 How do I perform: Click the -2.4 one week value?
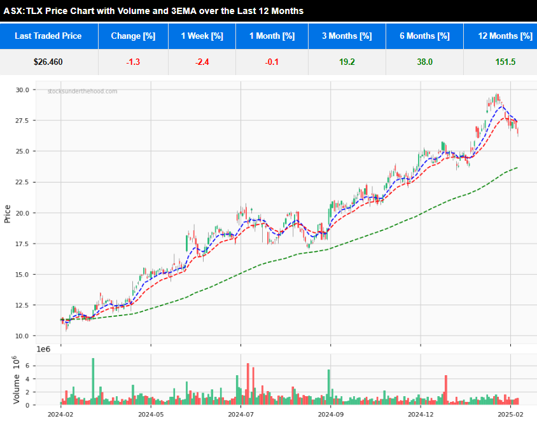pos(202,62)
